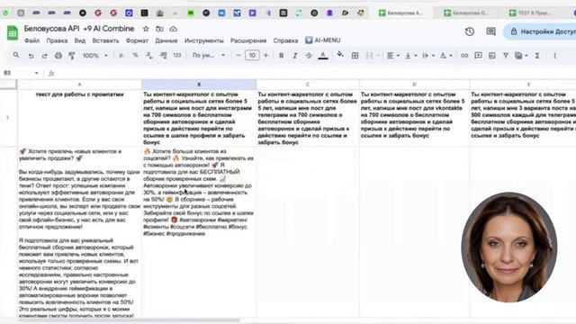The height and width of the screenshot is (324, 576).
Task: Open the Справка menu
Action: [285, 40]
